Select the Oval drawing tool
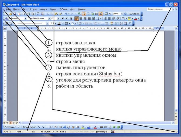 (52, 127)
